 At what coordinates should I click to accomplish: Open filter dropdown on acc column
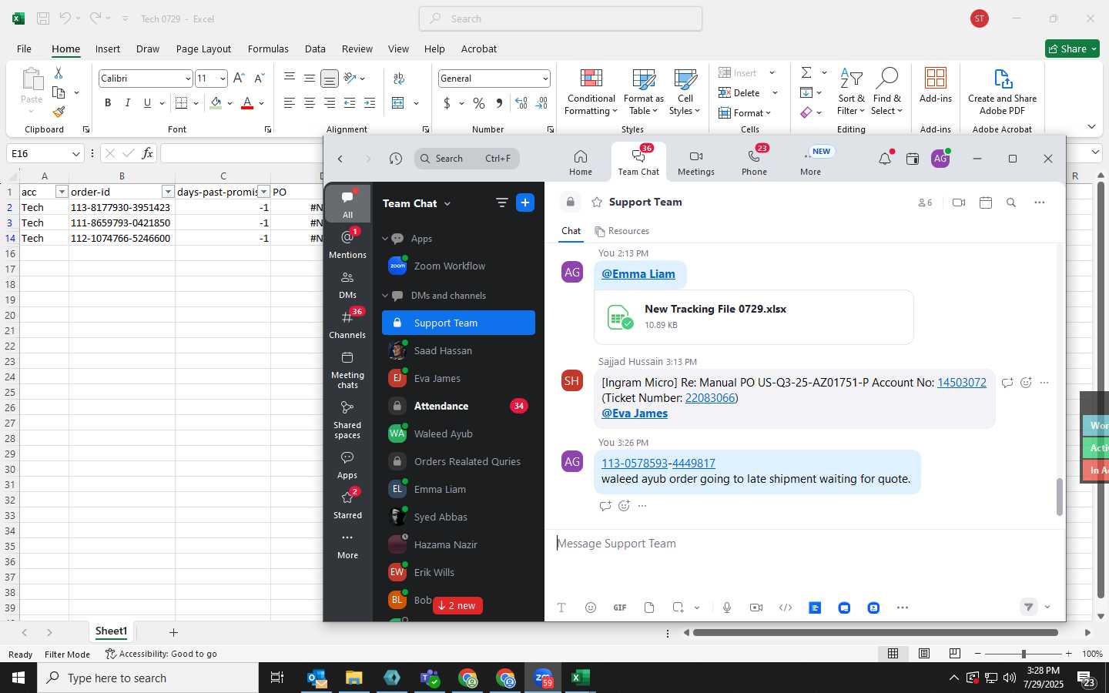(62, 192)
